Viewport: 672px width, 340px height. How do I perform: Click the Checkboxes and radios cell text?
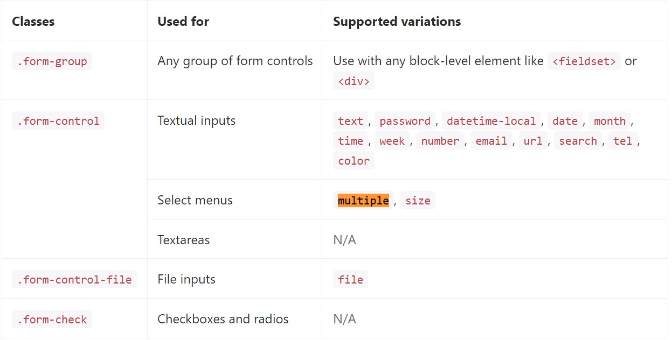[223, 319]
